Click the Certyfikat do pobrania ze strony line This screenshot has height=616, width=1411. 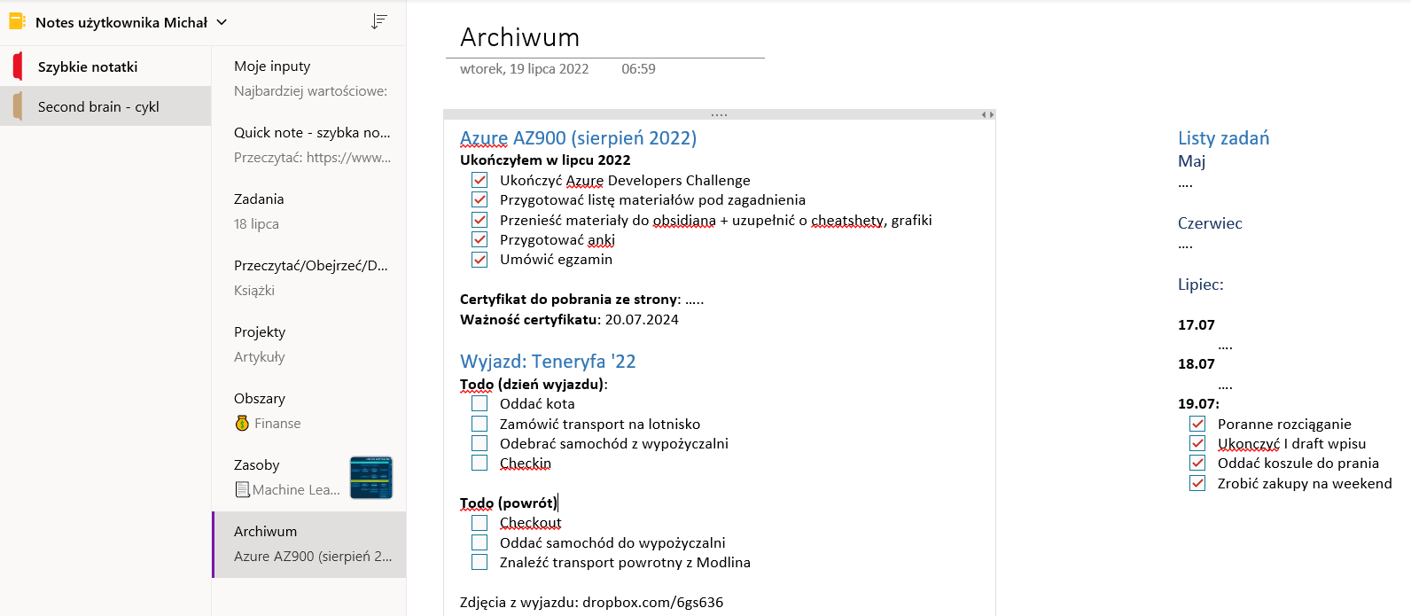[x=582, y=300]
